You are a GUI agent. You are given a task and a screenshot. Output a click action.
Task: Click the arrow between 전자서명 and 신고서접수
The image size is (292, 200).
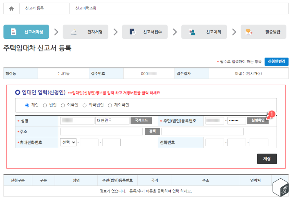115,32
